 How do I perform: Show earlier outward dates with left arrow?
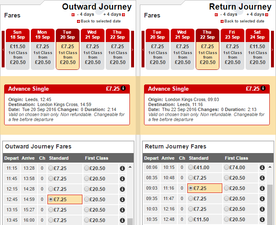(x=3, y=49)
